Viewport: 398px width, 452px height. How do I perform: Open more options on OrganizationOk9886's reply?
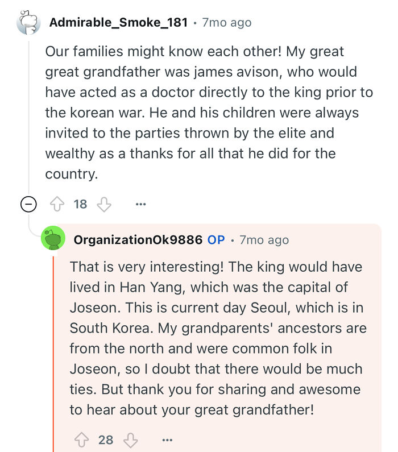pyautogui.click(x=167, y=439)
